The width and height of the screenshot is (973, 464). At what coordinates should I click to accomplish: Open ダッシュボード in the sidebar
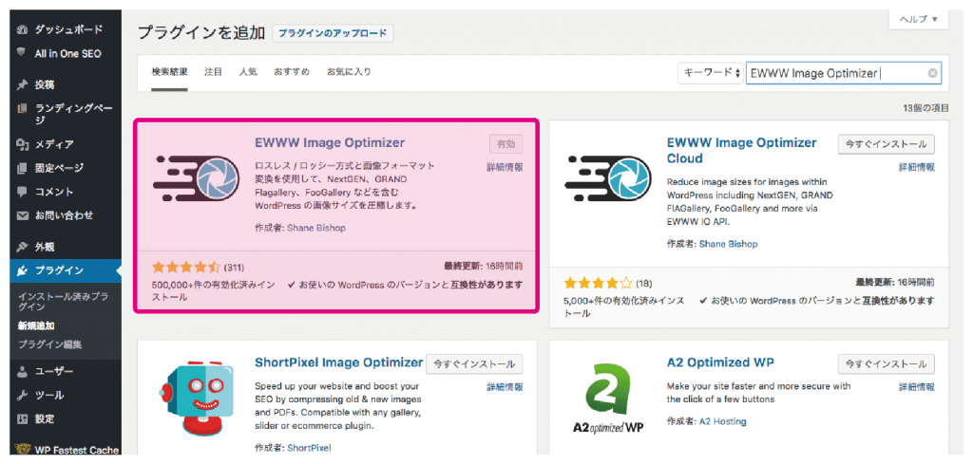[68, 29]
